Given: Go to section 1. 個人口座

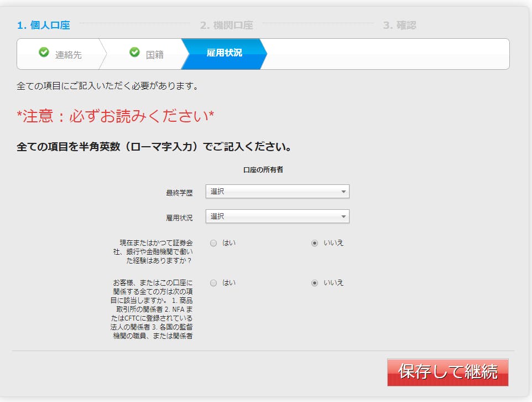Looking at the screenshot, I should pyautogui.click(x=44, y=25).
